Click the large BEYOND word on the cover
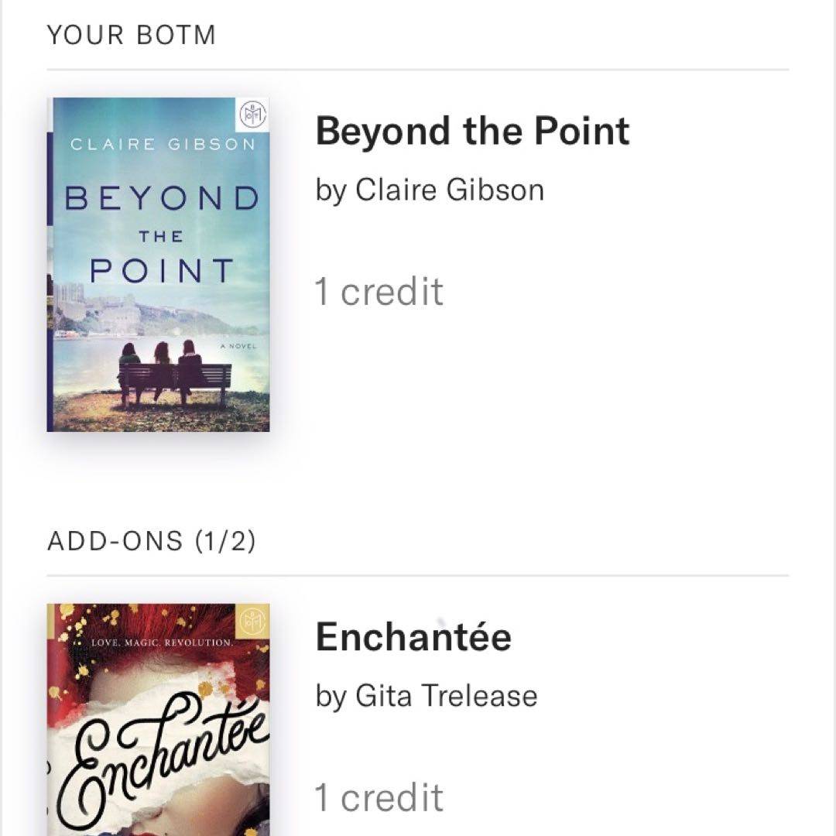836x836 pixels. [x=161, y=199]
